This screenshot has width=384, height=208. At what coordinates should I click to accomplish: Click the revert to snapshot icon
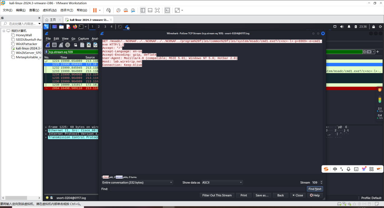[x=126, y=10]
